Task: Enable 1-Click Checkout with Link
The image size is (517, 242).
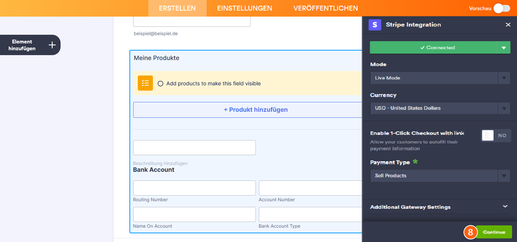Action: point(496,136)
